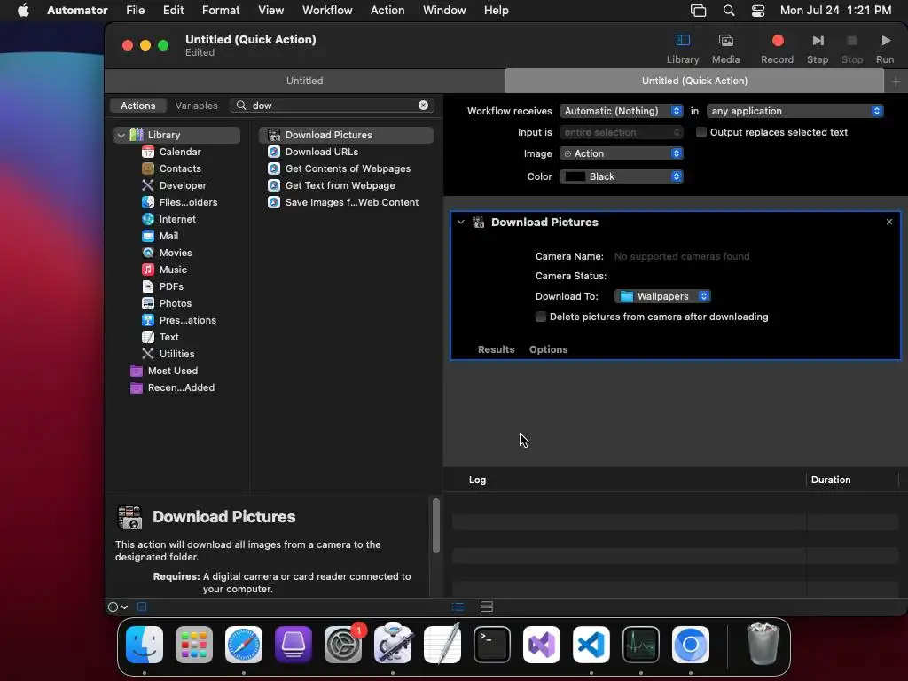Open Visual Studio Code from Dock
This screenshot has height=681, width=908.
(x=591, y=645)
